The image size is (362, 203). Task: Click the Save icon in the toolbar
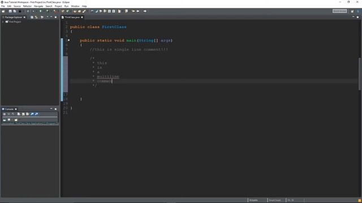[10, 11]
